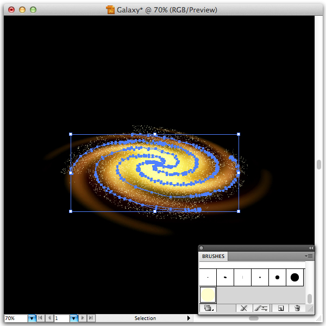Screen dimensions: 326x326
Task: Click the Brushes panel resize grip
Action: pos(310,309)
